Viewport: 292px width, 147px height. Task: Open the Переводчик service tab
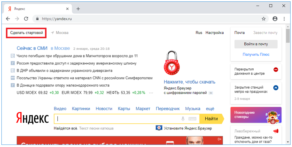click(168, 109)
